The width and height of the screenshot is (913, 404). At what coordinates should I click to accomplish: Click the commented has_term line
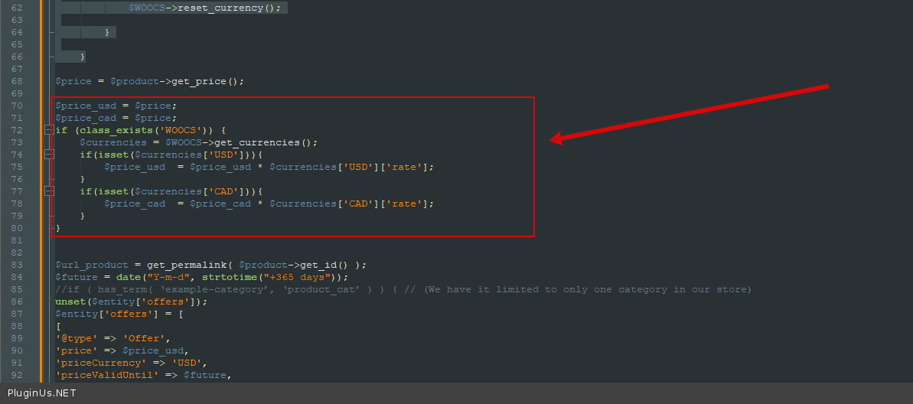[403, 289]
